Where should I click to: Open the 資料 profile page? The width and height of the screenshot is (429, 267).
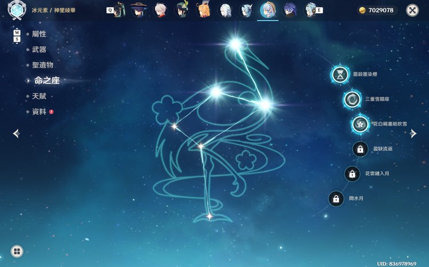pos(39,112)
